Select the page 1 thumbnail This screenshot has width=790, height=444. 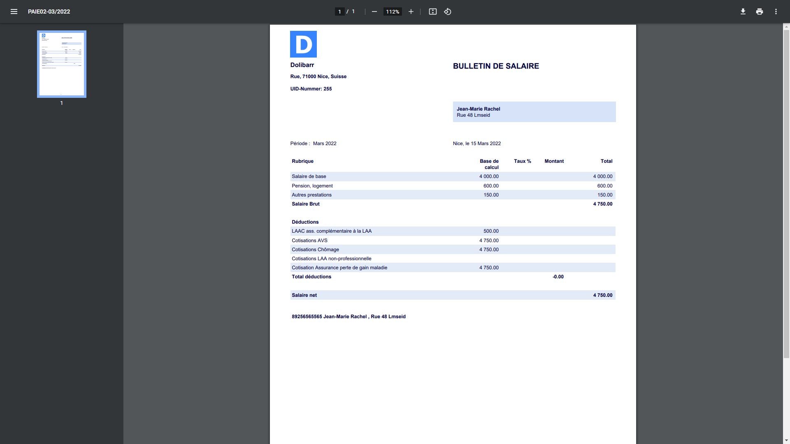point(62,64)
